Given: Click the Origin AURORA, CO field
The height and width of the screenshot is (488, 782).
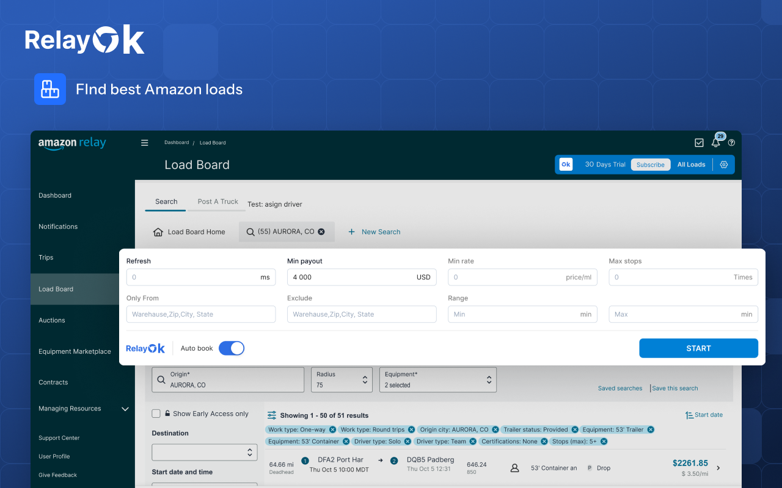Looking at the screenshot, I should pos(228,379).
